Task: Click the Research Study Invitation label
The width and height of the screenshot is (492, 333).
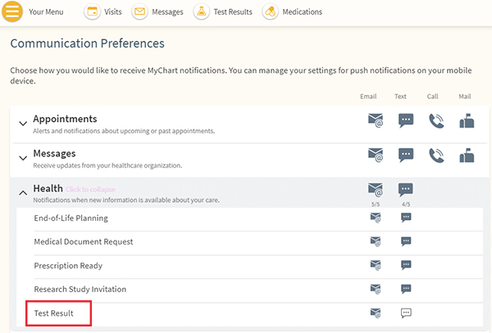Action: point(80,289)
